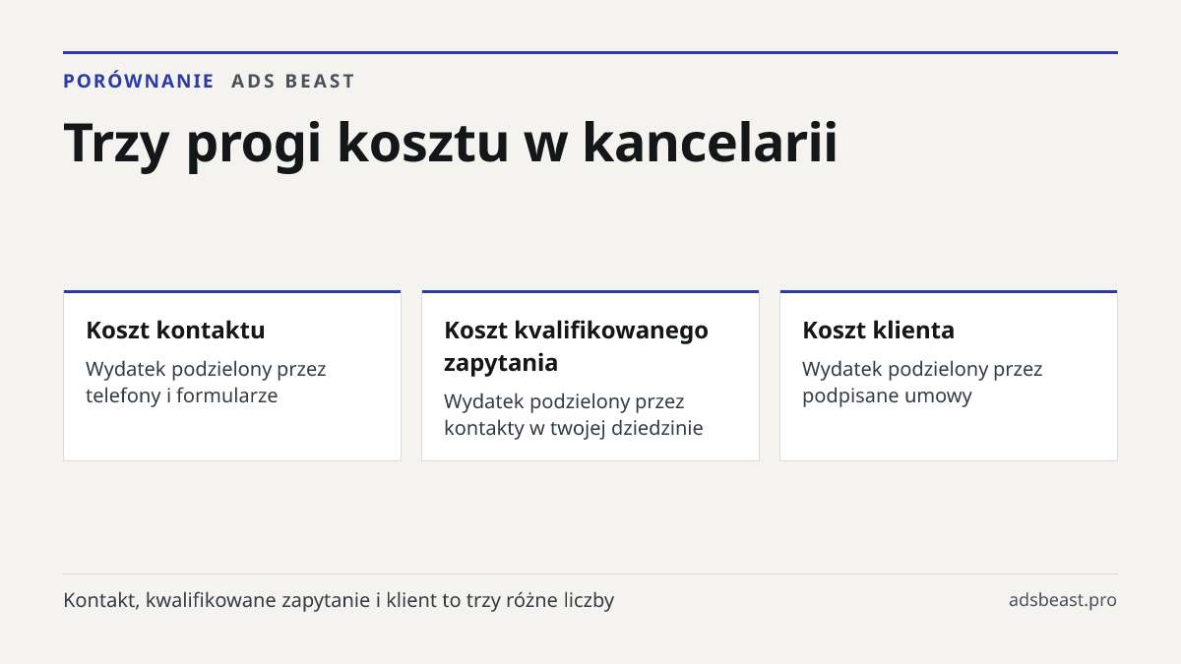The width and height of the screenshot is (1181, 664).
Task: Click description 'Wydatek podzielony przez telefony i formularze'
Action: [206, 383]
